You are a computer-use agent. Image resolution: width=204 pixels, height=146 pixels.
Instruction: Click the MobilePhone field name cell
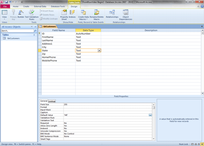pyautogui.click(x=58, y=61)
